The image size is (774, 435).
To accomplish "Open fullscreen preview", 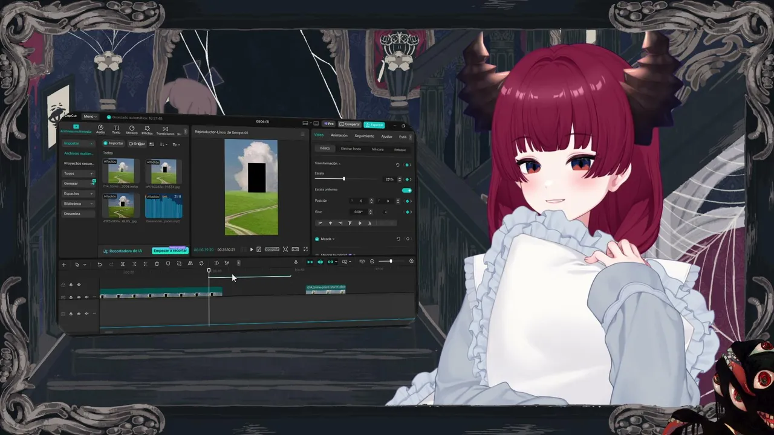I will (305, 249).
